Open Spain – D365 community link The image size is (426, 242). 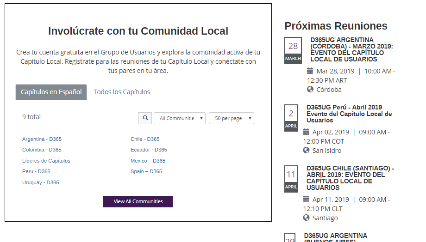tap(146, 171)
